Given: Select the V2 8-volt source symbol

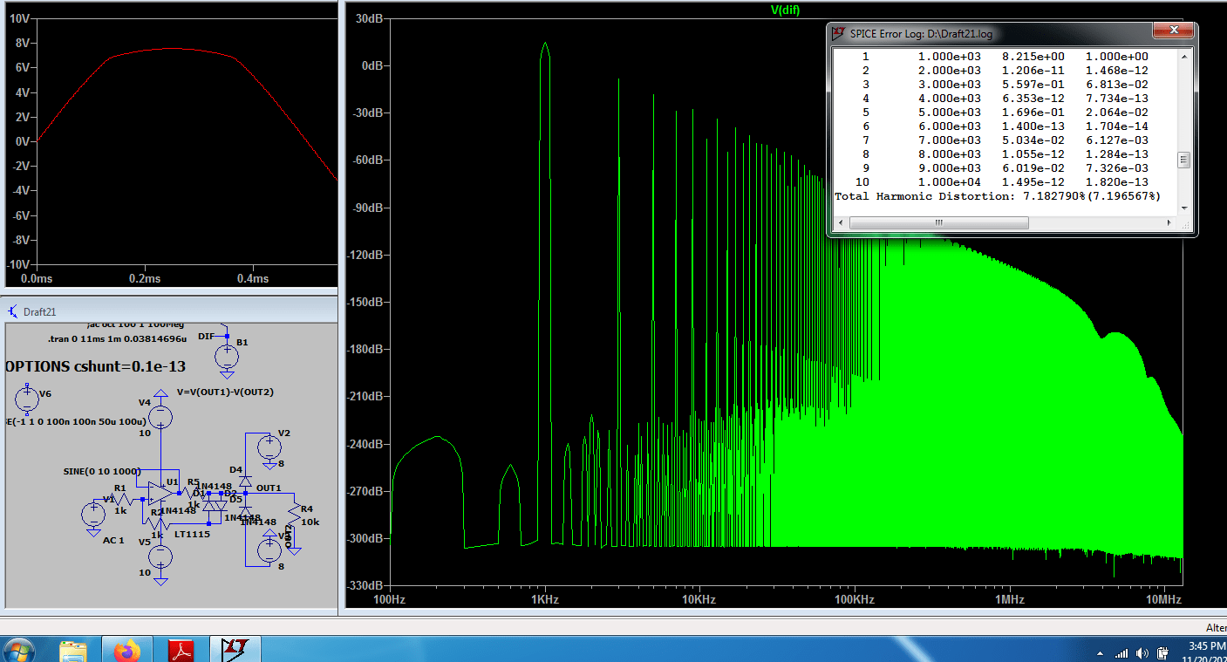Looking at the screenshot, I should tap(269, 447).
